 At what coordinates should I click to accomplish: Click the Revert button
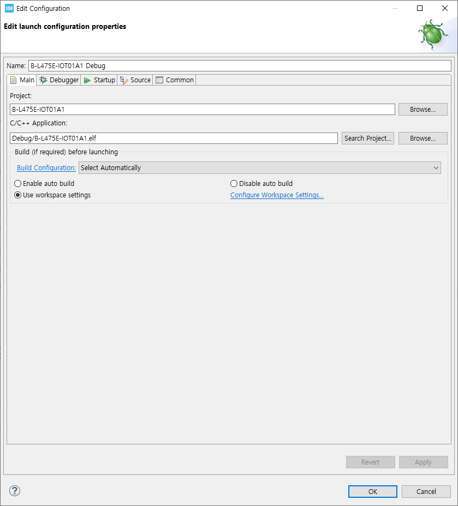tap(371, 462)
